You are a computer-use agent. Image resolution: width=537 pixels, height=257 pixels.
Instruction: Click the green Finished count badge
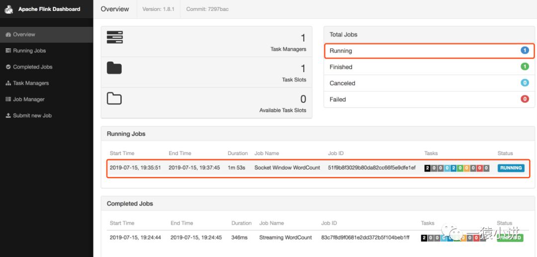(525, 67)
